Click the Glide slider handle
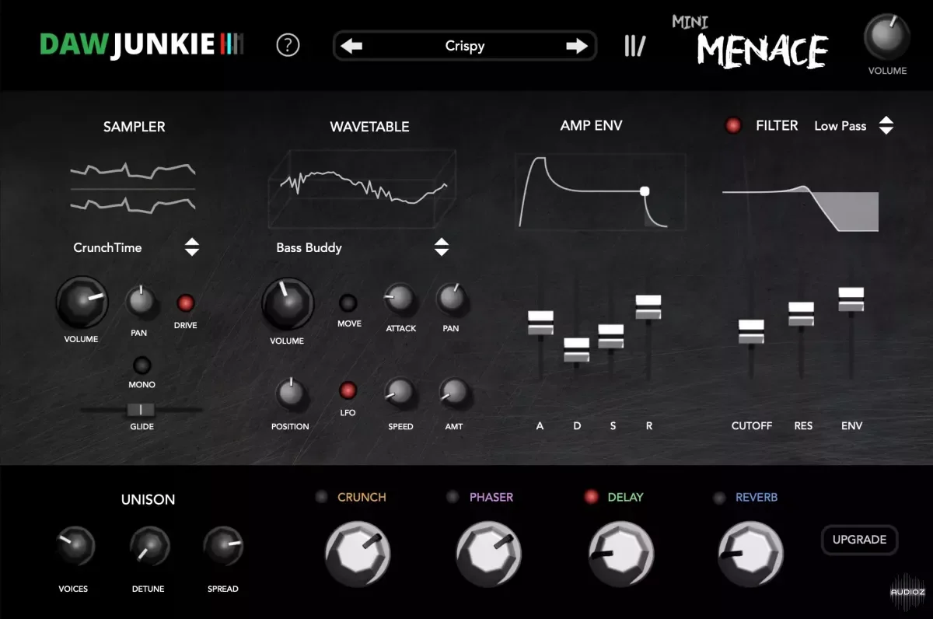Image resolution: width=933 pixels, height=619 pixels. tap(142, 409)
